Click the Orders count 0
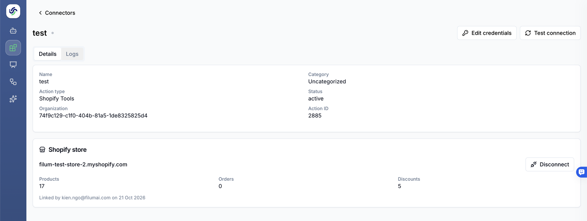Screen dimensions: 587x221 click(x=220, y=186)
